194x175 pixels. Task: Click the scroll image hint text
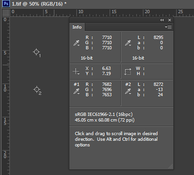(116, 139)
